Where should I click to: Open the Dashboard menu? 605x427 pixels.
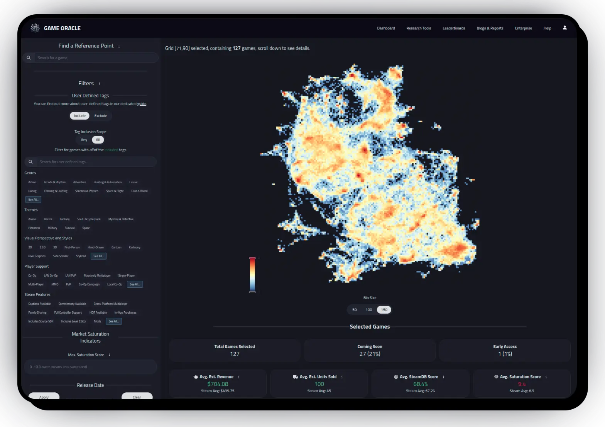(386, 28)
